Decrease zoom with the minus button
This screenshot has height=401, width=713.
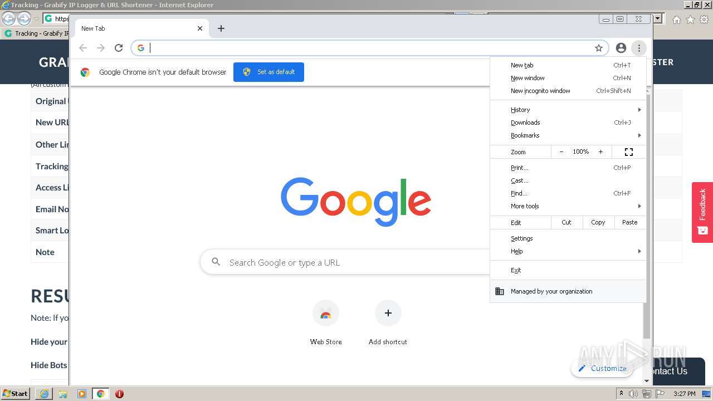pyautogui.click(x=561, y=152)
